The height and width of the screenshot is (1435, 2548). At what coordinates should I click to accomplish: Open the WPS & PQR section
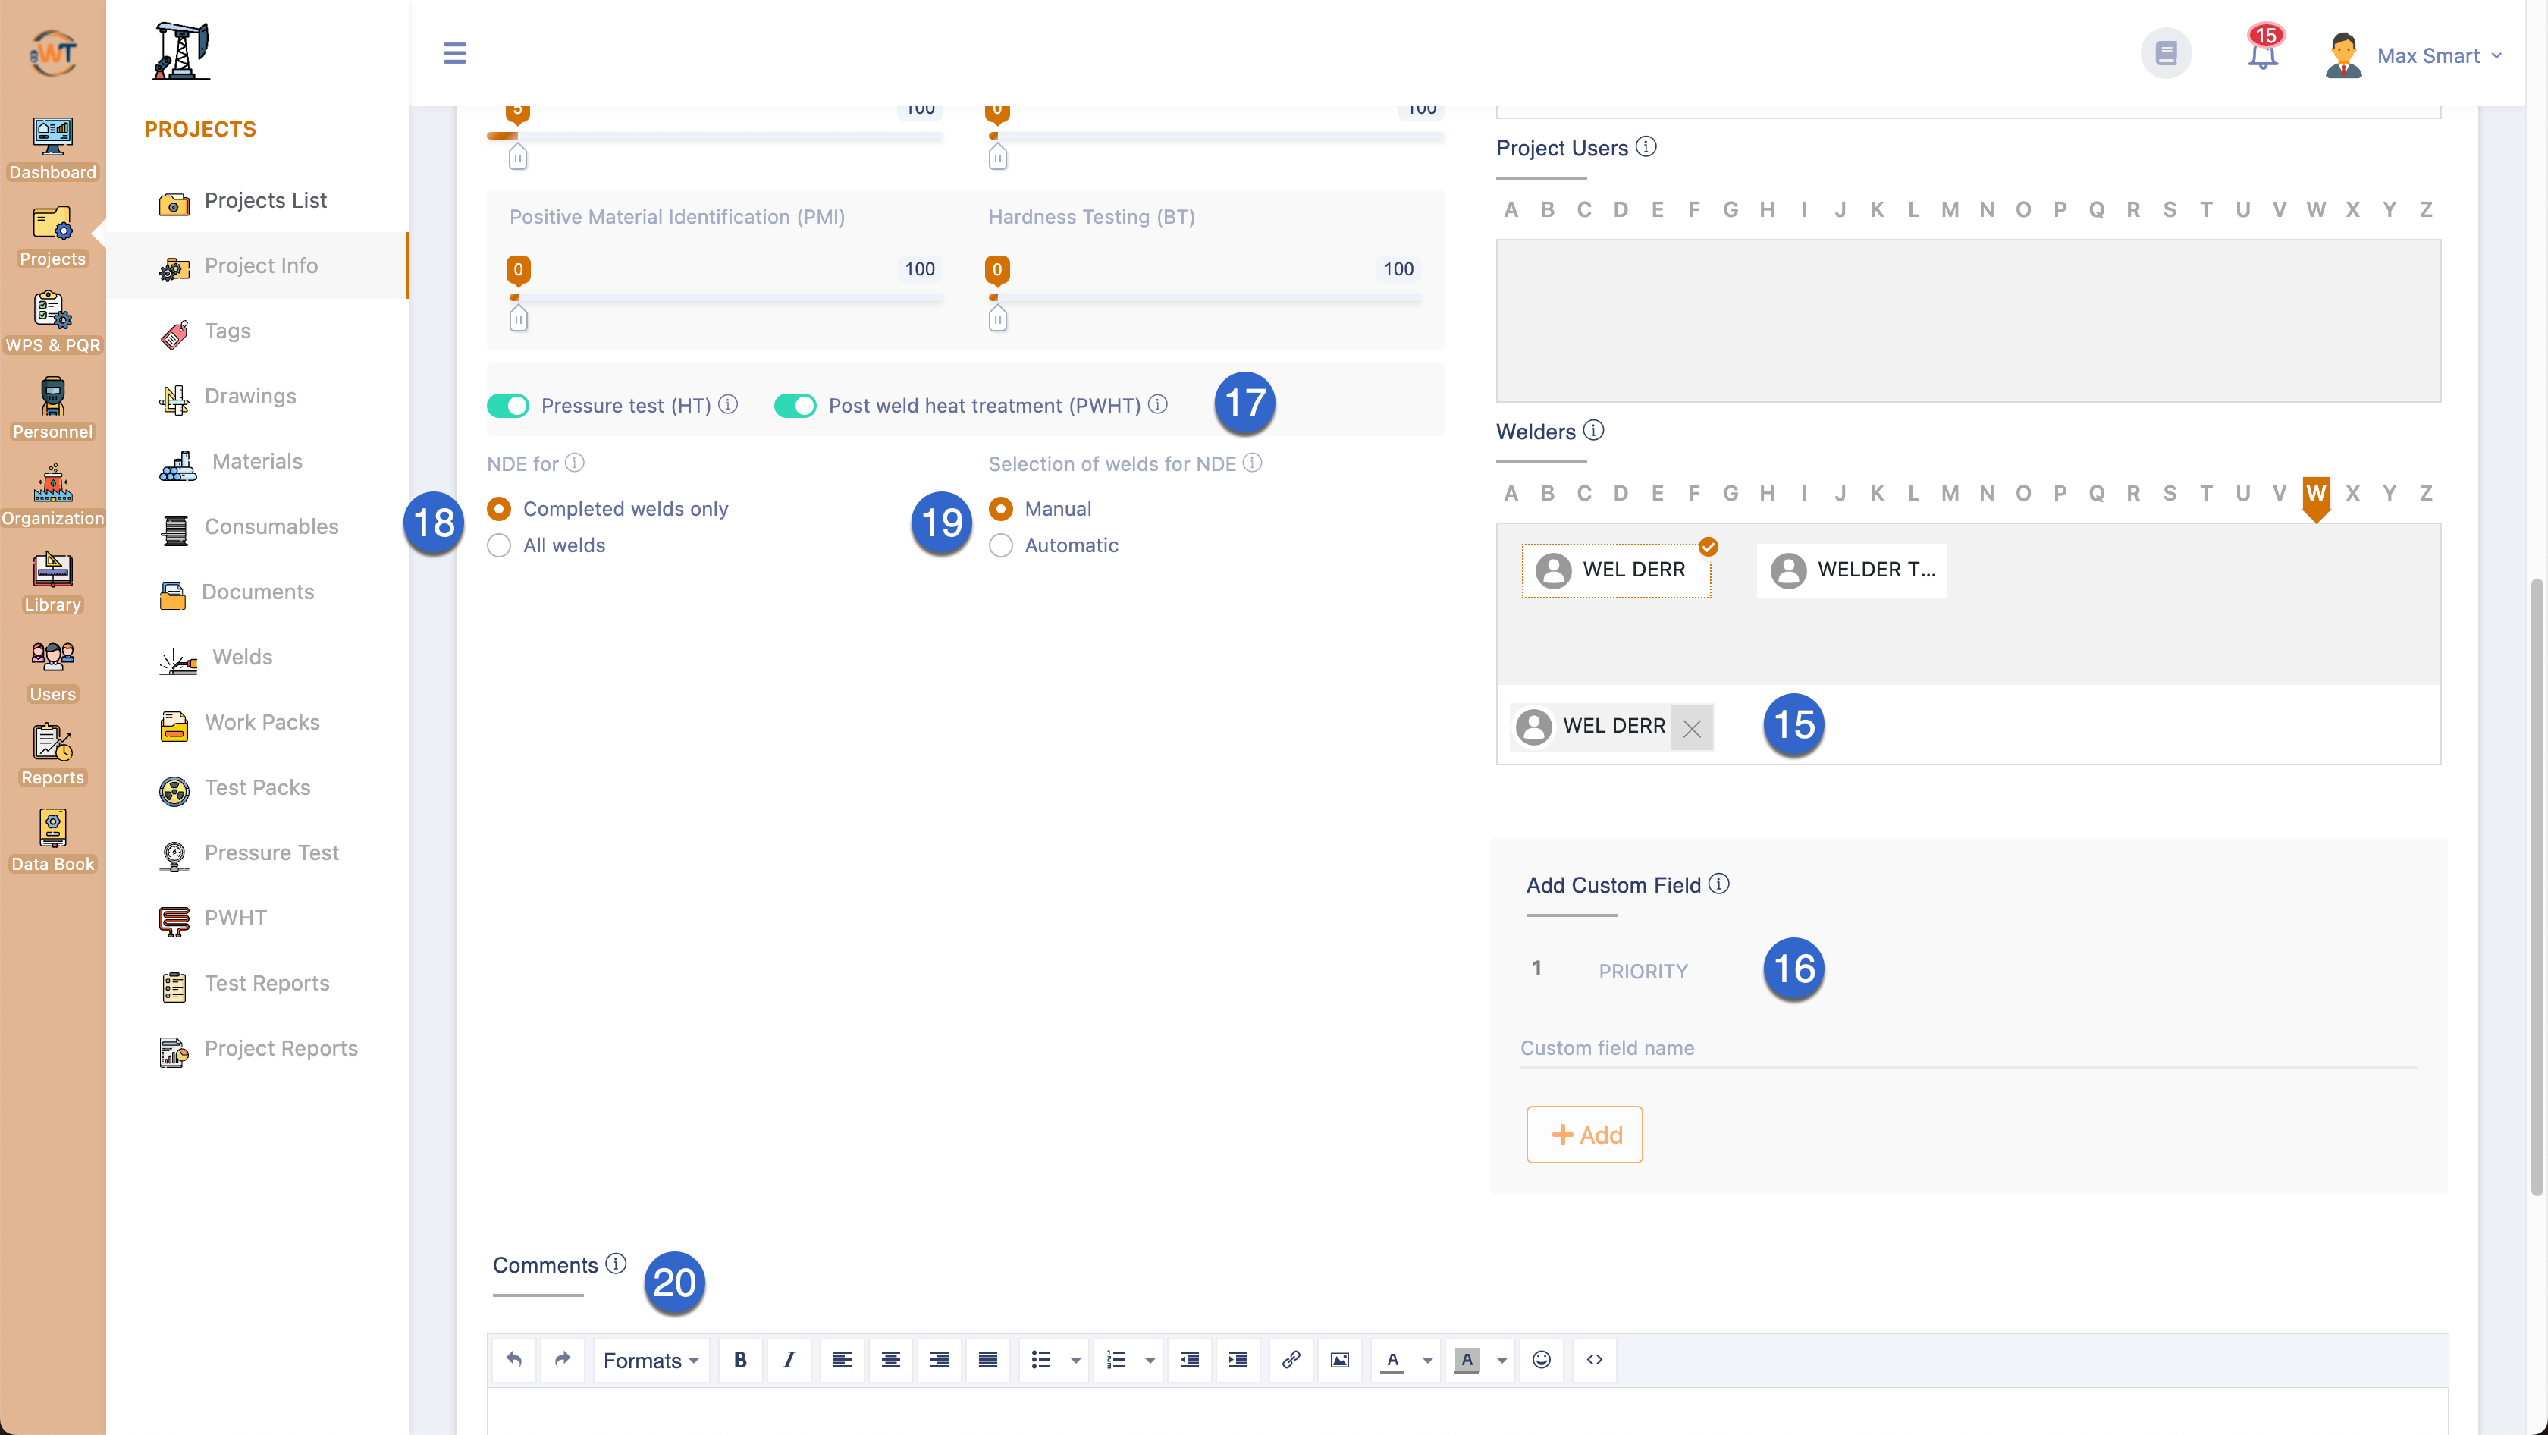coord(52,322)
